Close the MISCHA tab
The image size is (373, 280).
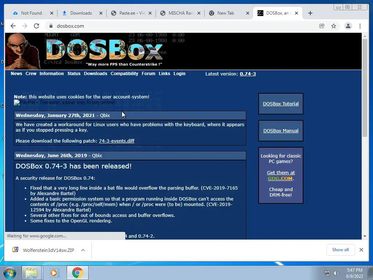coord(199,13)
